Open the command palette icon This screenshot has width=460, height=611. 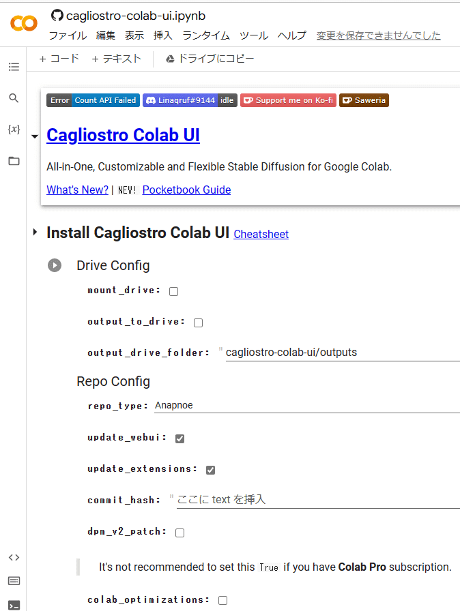14,581
